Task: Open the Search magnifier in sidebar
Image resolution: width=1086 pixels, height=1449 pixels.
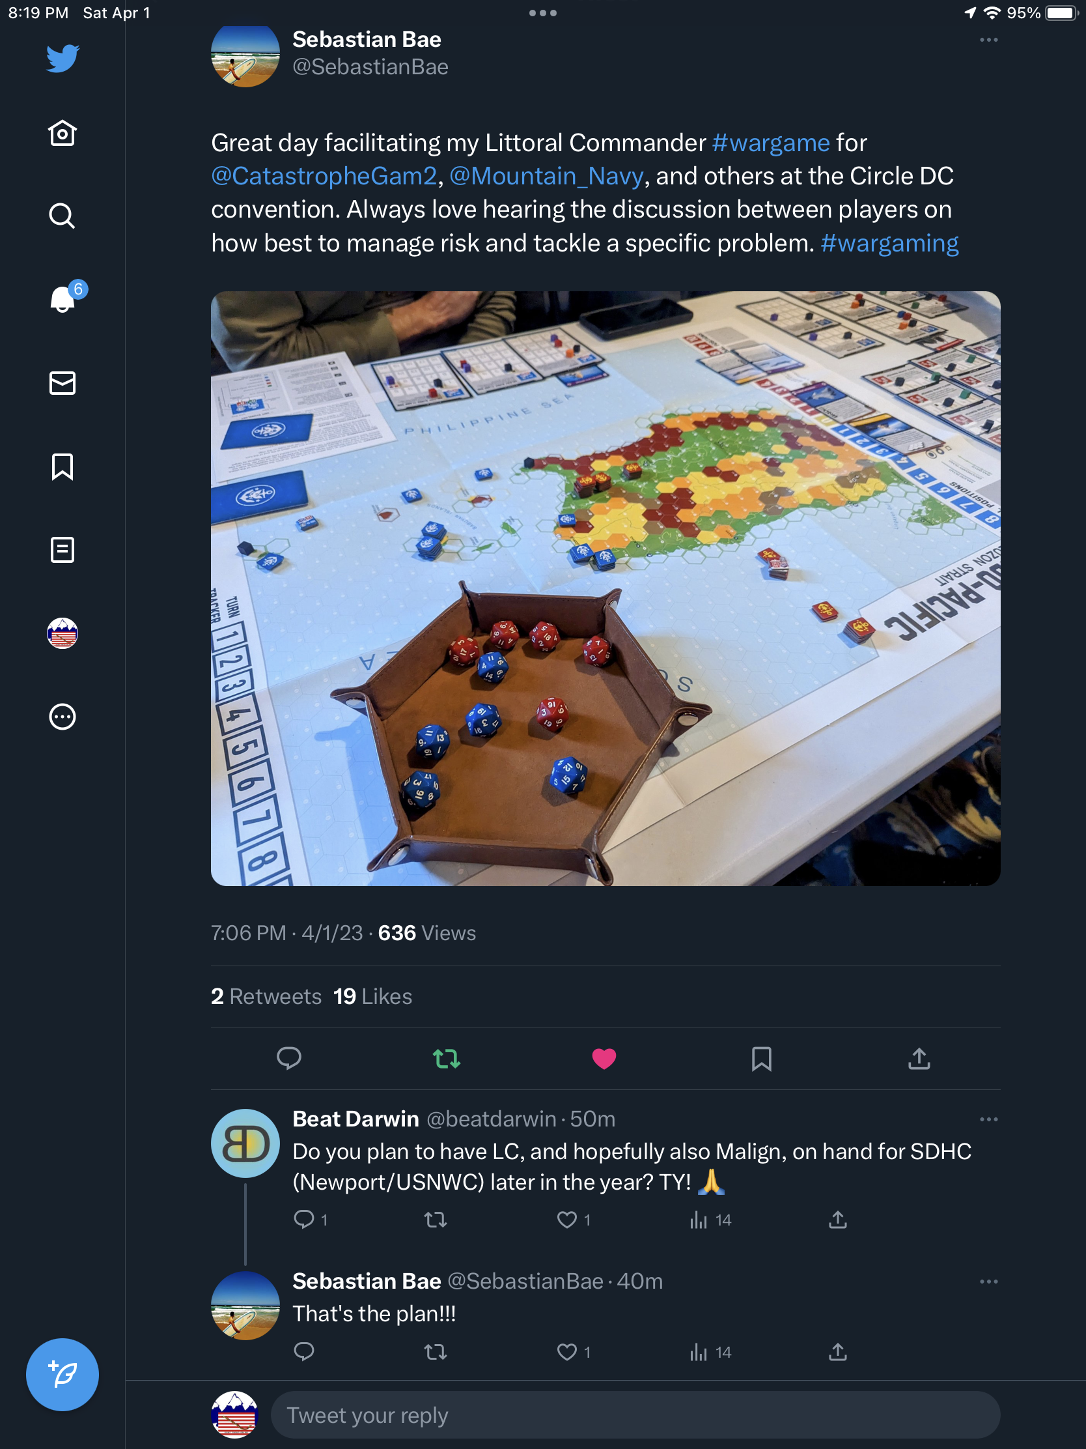Action: point(63,216)
